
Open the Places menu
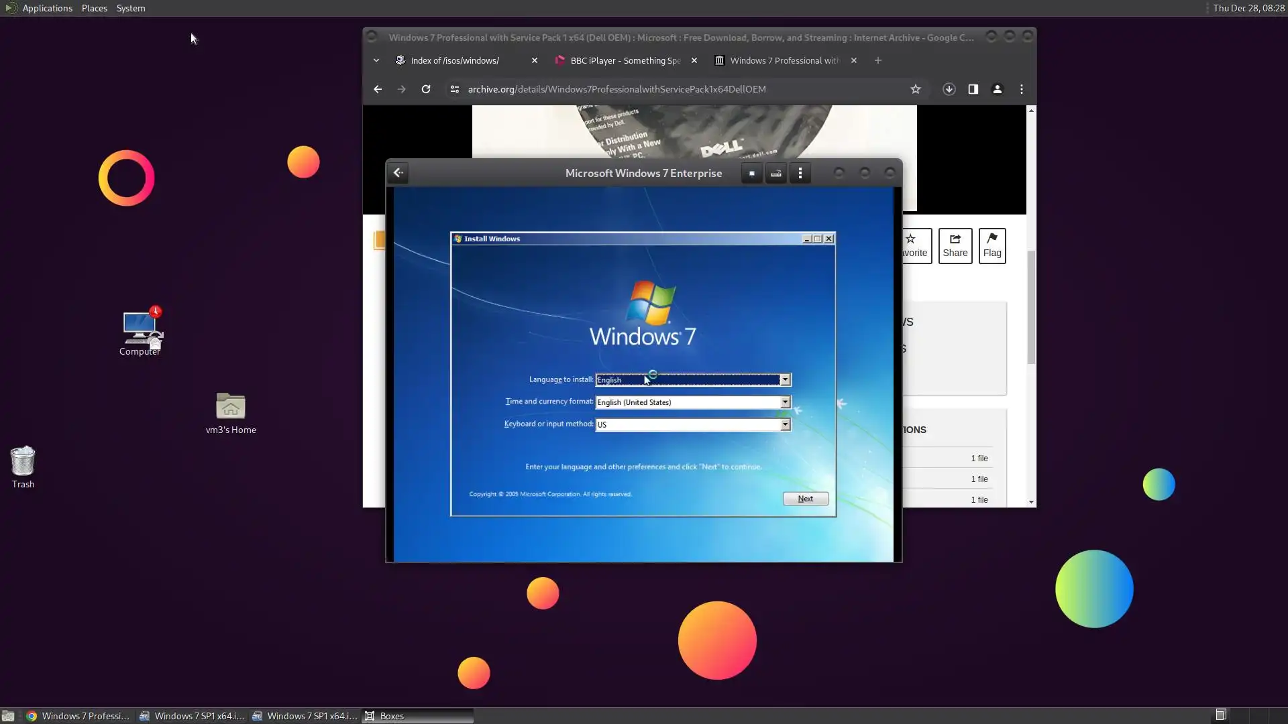click(94, 8)
